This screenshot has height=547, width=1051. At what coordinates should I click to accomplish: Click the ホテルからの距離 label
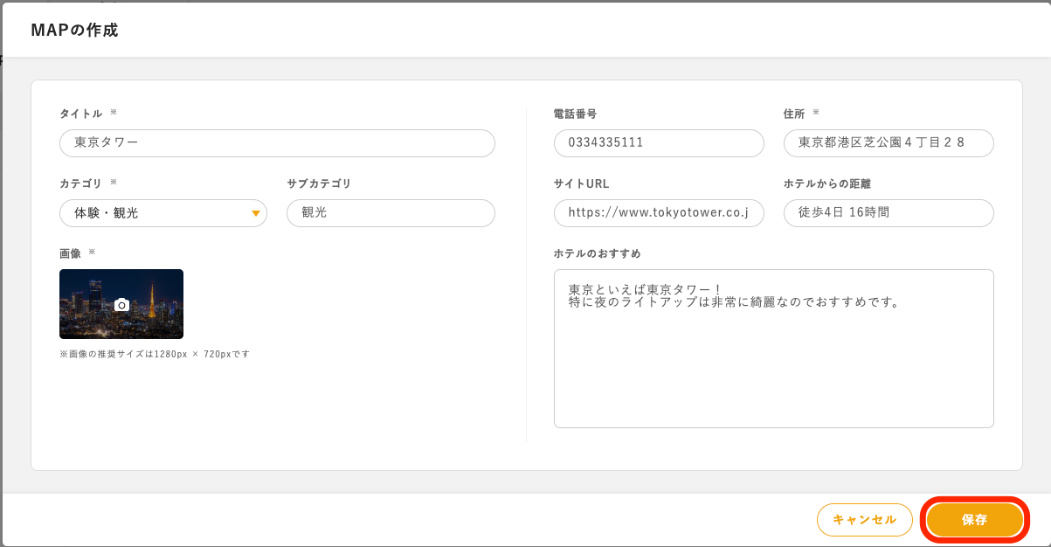coord(826,183)
